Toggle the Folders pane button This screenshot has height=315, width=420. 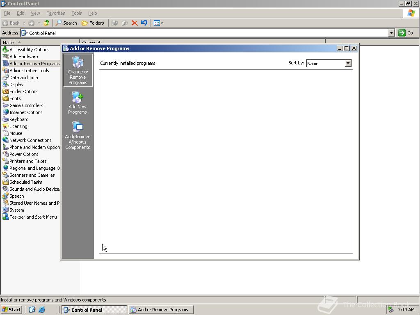93,23
